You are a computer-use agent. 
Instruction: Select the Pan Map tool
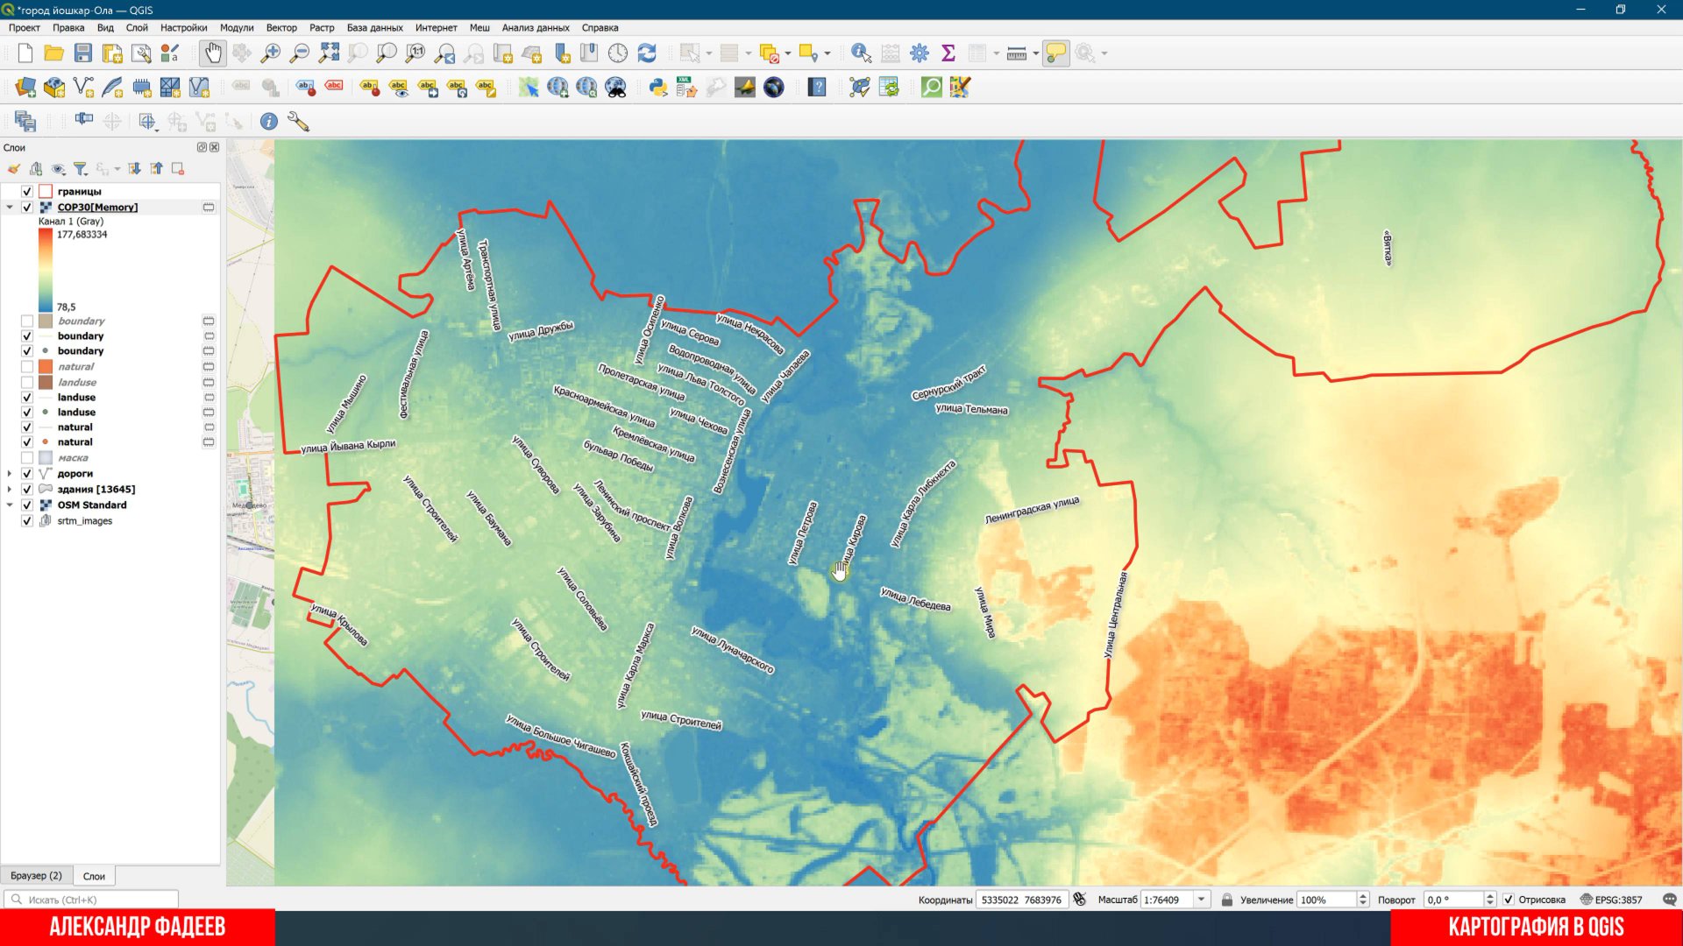point(212,53)
